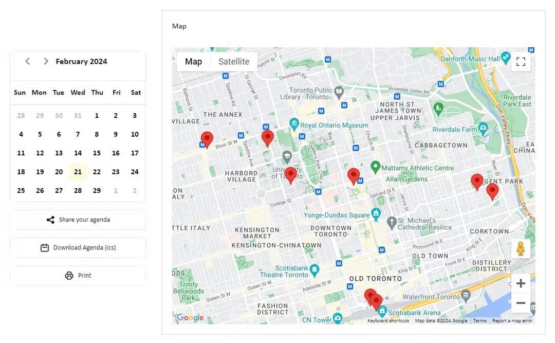Toggle fullscreen map view
The width and height of the screenshot is (555, 343).
521,62
